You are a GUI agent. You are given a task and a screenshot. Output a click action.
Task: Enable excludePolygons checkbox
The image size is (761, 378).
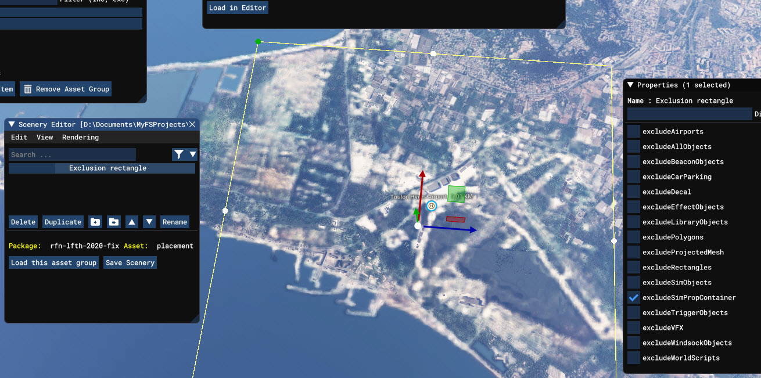click(x=634, y=237)
